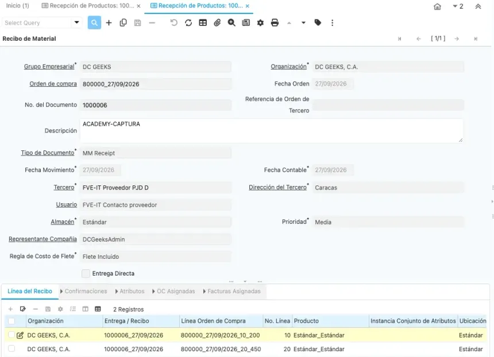
Task: Expand the dropdown next to number 2
Action: [455, 6]
